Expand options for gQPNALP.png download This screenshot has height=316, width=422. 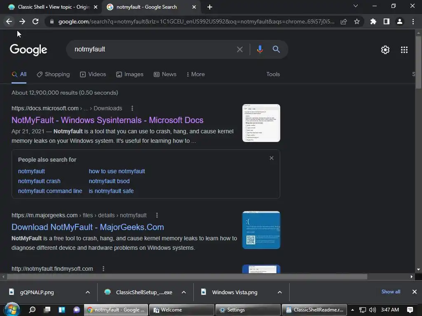pos(88,293)
